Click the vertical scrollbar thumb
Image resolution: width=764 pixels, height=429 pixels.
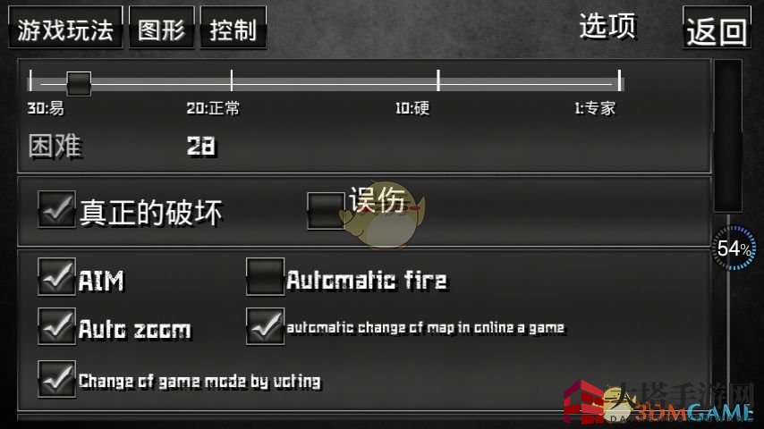pyautogui.click(x=728, y=136)
